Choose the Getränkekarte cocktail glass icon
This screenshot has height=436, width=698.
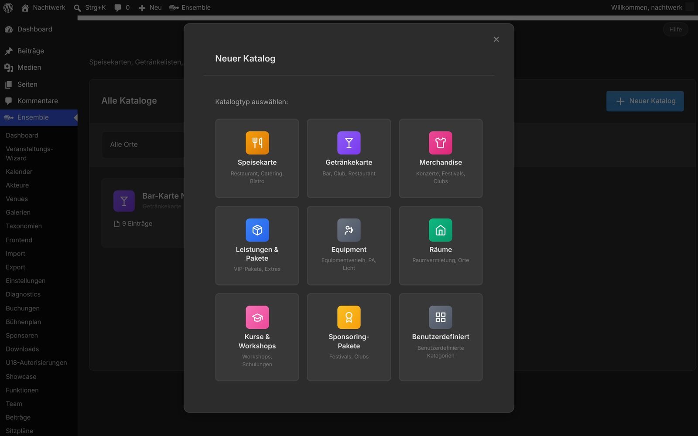pos(349,143)
